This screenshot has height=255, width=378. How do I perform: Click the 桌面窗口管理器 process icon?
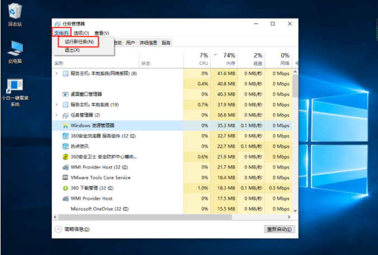(65, 94)
